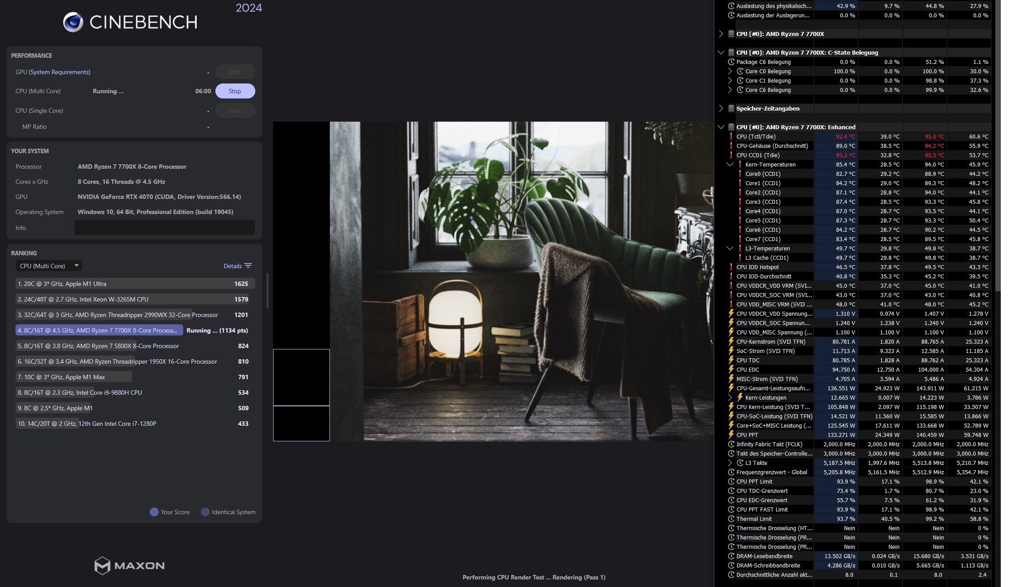
Task: Expand the Core C0 Belegung row
Action: 730,71
